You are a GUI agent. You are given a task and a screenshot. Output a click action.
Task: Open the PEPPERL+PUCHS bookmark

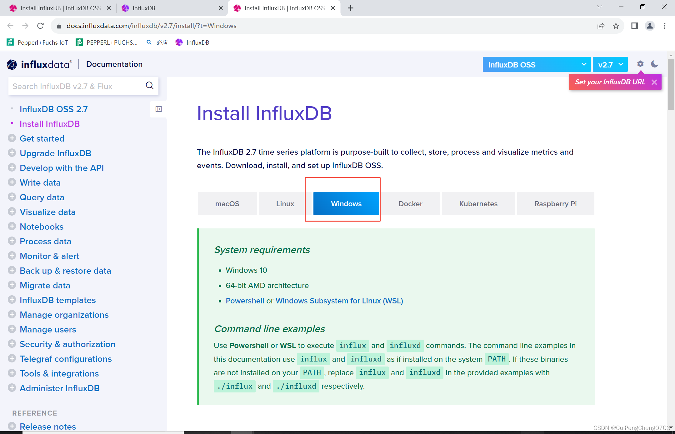coord(107,42)
